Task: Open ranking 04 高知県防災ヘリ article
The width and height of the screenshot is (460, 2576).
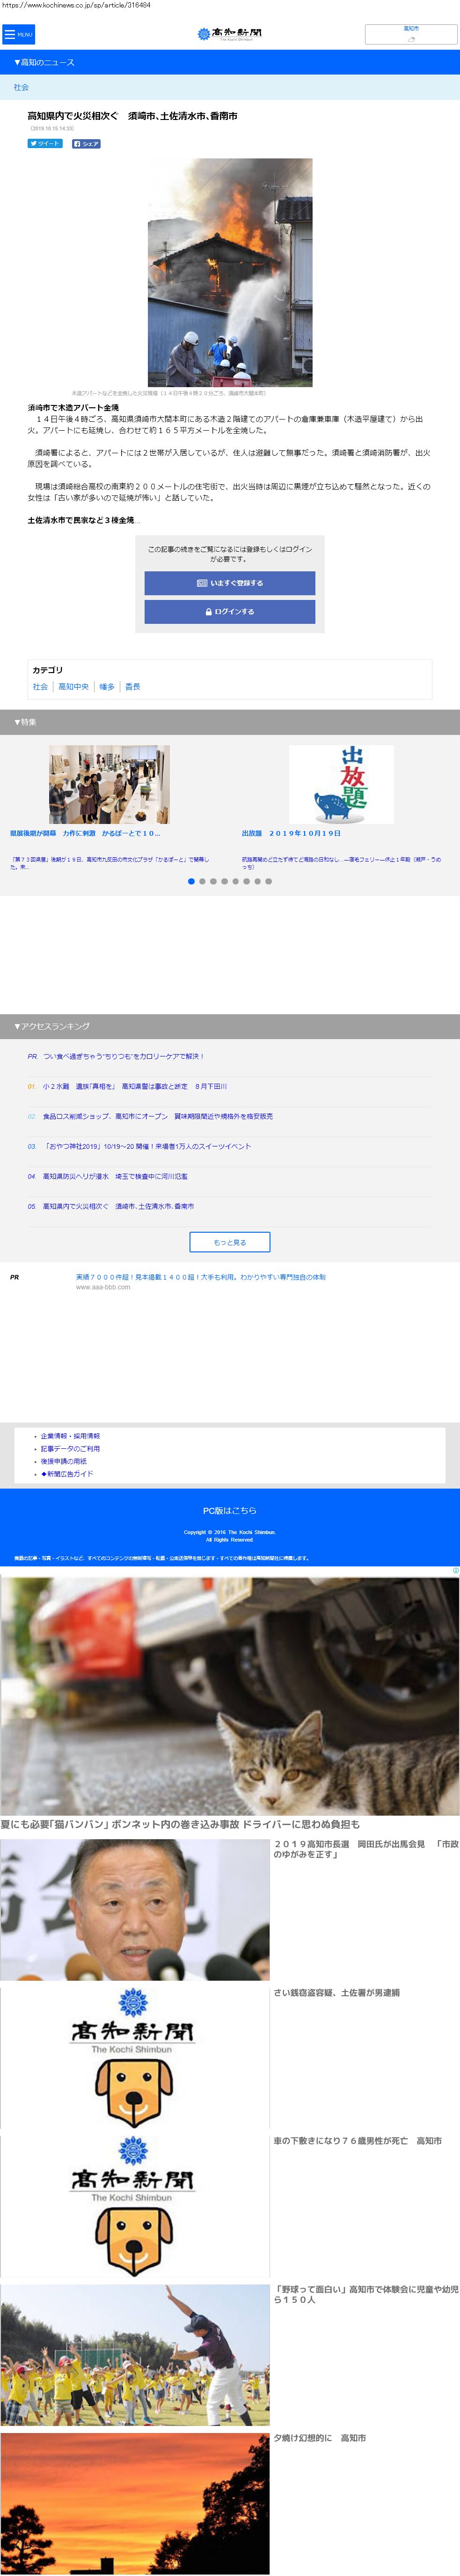Action: 115,1176
